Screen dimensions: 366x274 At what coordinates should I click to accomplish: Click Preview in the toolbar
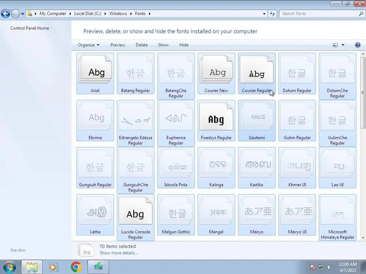pos(118,45)
